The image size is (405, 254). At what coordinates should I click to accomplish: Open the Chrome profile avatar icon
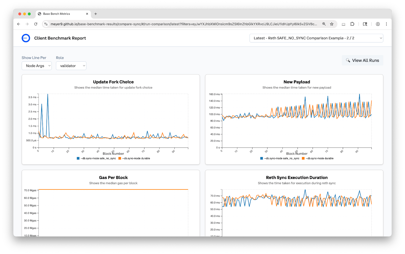tap(378, 24)
